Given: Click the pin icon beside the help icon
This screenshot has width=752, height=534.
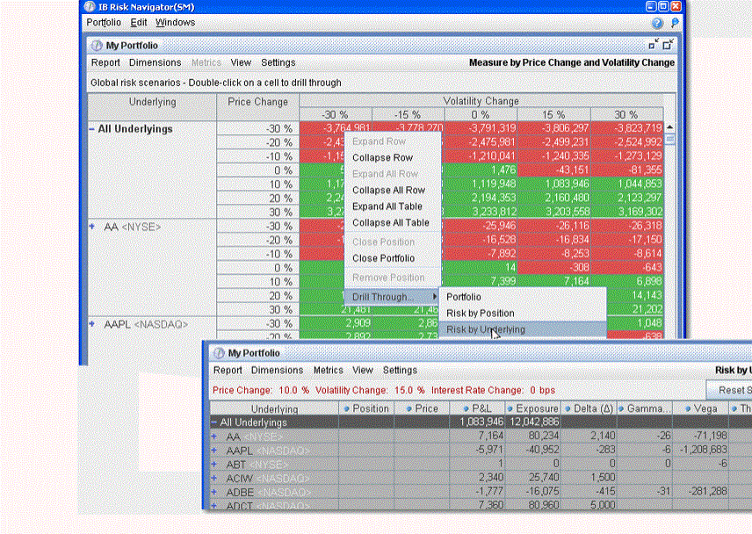Looking at the screenshot, I should (674, 23).
